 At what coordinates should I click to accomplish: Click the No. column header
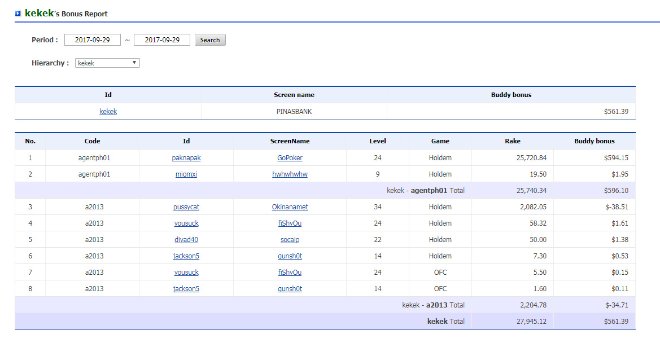pos(30,141)
